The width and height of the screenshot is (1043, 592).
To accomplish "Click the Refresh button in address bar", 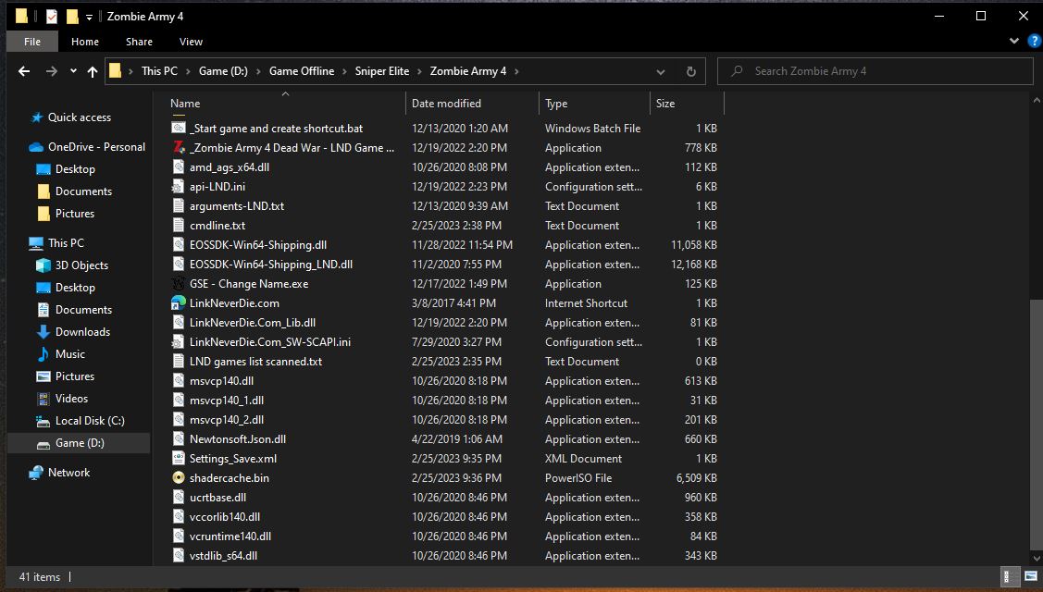I will pyautogui.click(x=690, y=71).
